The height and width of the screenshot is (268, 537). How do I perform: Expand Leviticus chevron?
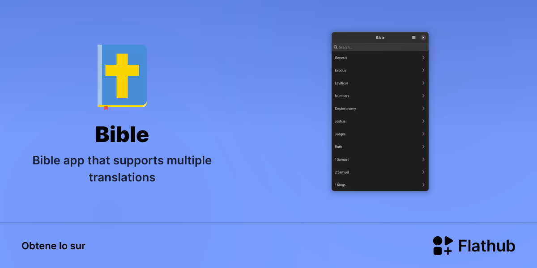423,83
